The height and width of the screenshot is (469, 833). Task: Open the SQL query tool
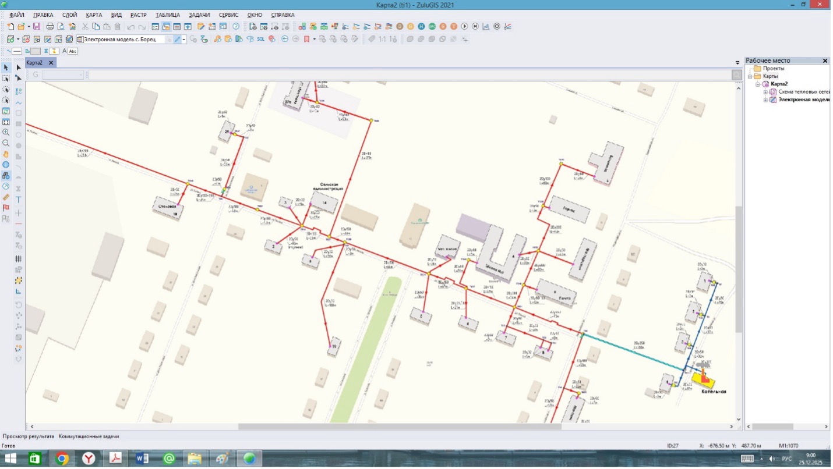click(x=260, y=40)
